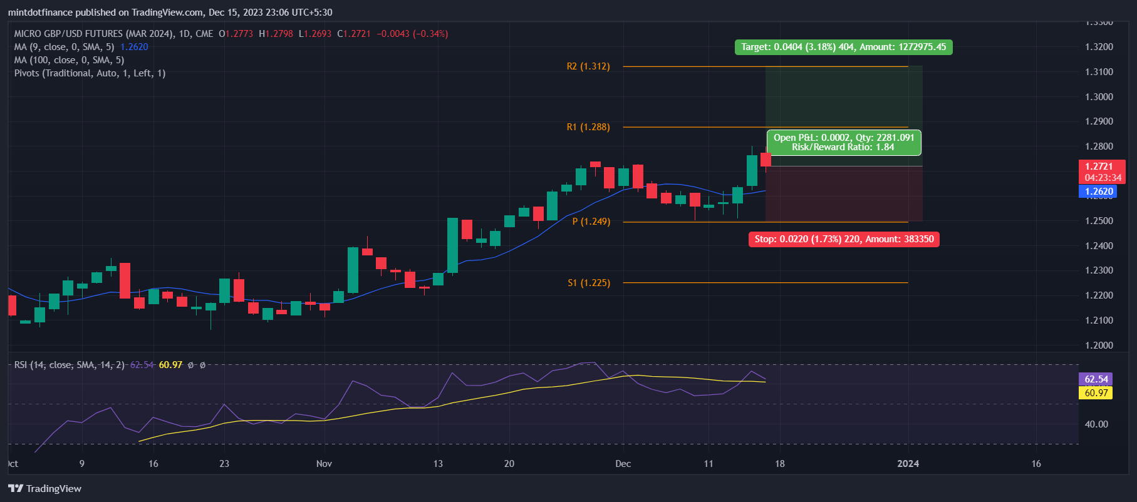This screenshot has width=1137, height=502.
Task: Click the 1.2620 value beside MA 9
Action: coord(134,47)
